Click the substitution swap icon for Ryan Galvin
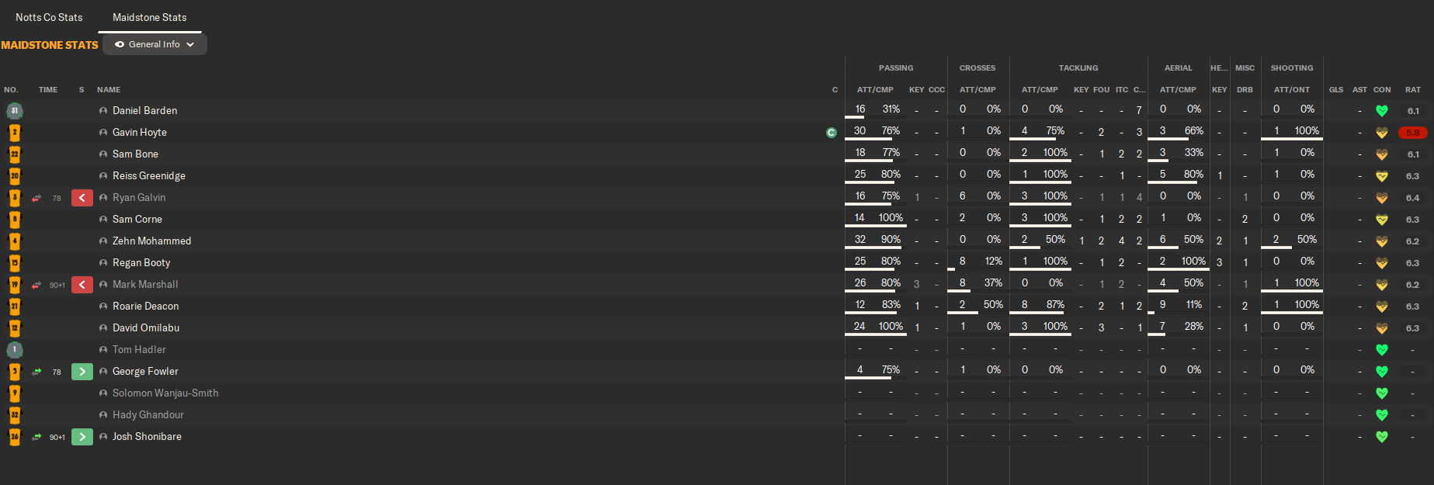Image resolution: width=1434 pixels, height=485 pixels. 36,199
